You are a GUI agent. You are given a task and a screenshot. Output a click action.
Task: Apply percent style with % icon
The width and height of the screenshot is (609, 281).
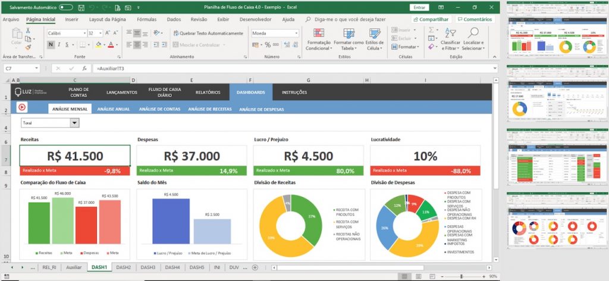click(268, 45)
